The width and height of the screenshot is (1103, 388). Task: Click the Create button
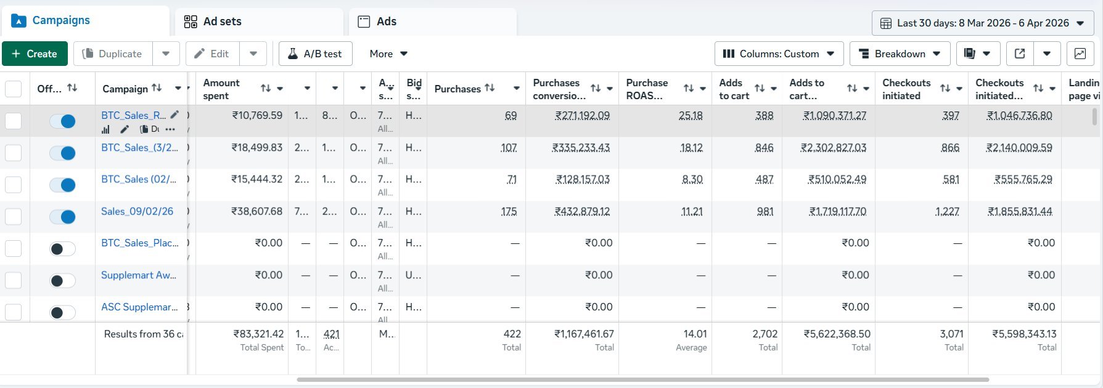click(x=34, y=54)
